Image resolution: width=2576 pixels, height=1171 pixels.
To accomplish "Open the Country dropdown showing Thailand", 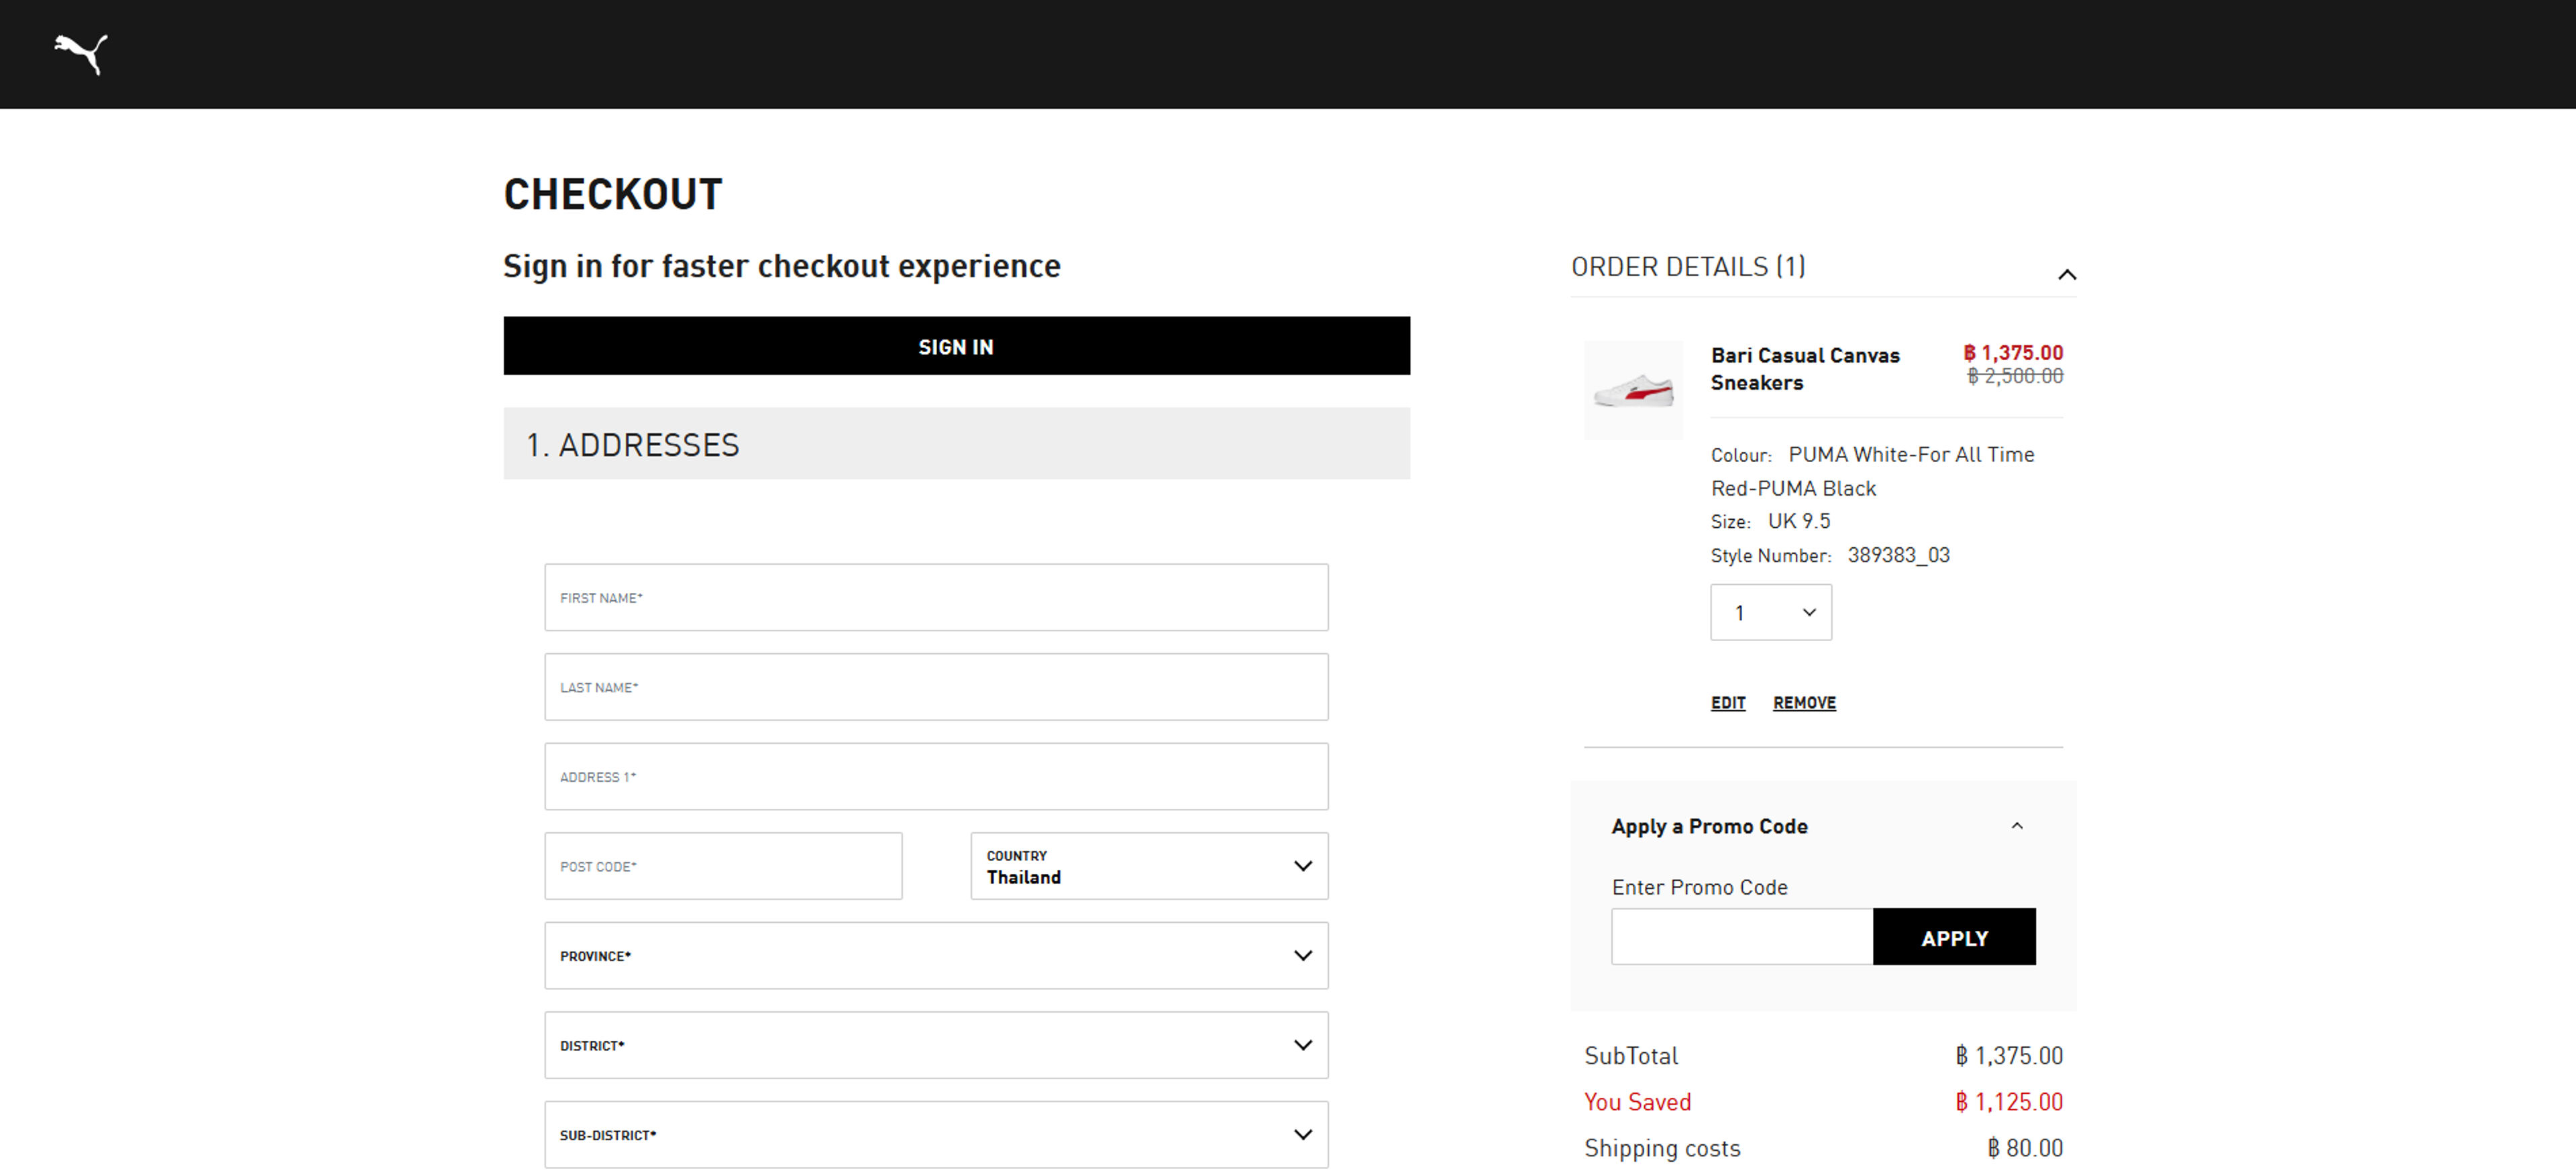I will [x=1149, y=866].
